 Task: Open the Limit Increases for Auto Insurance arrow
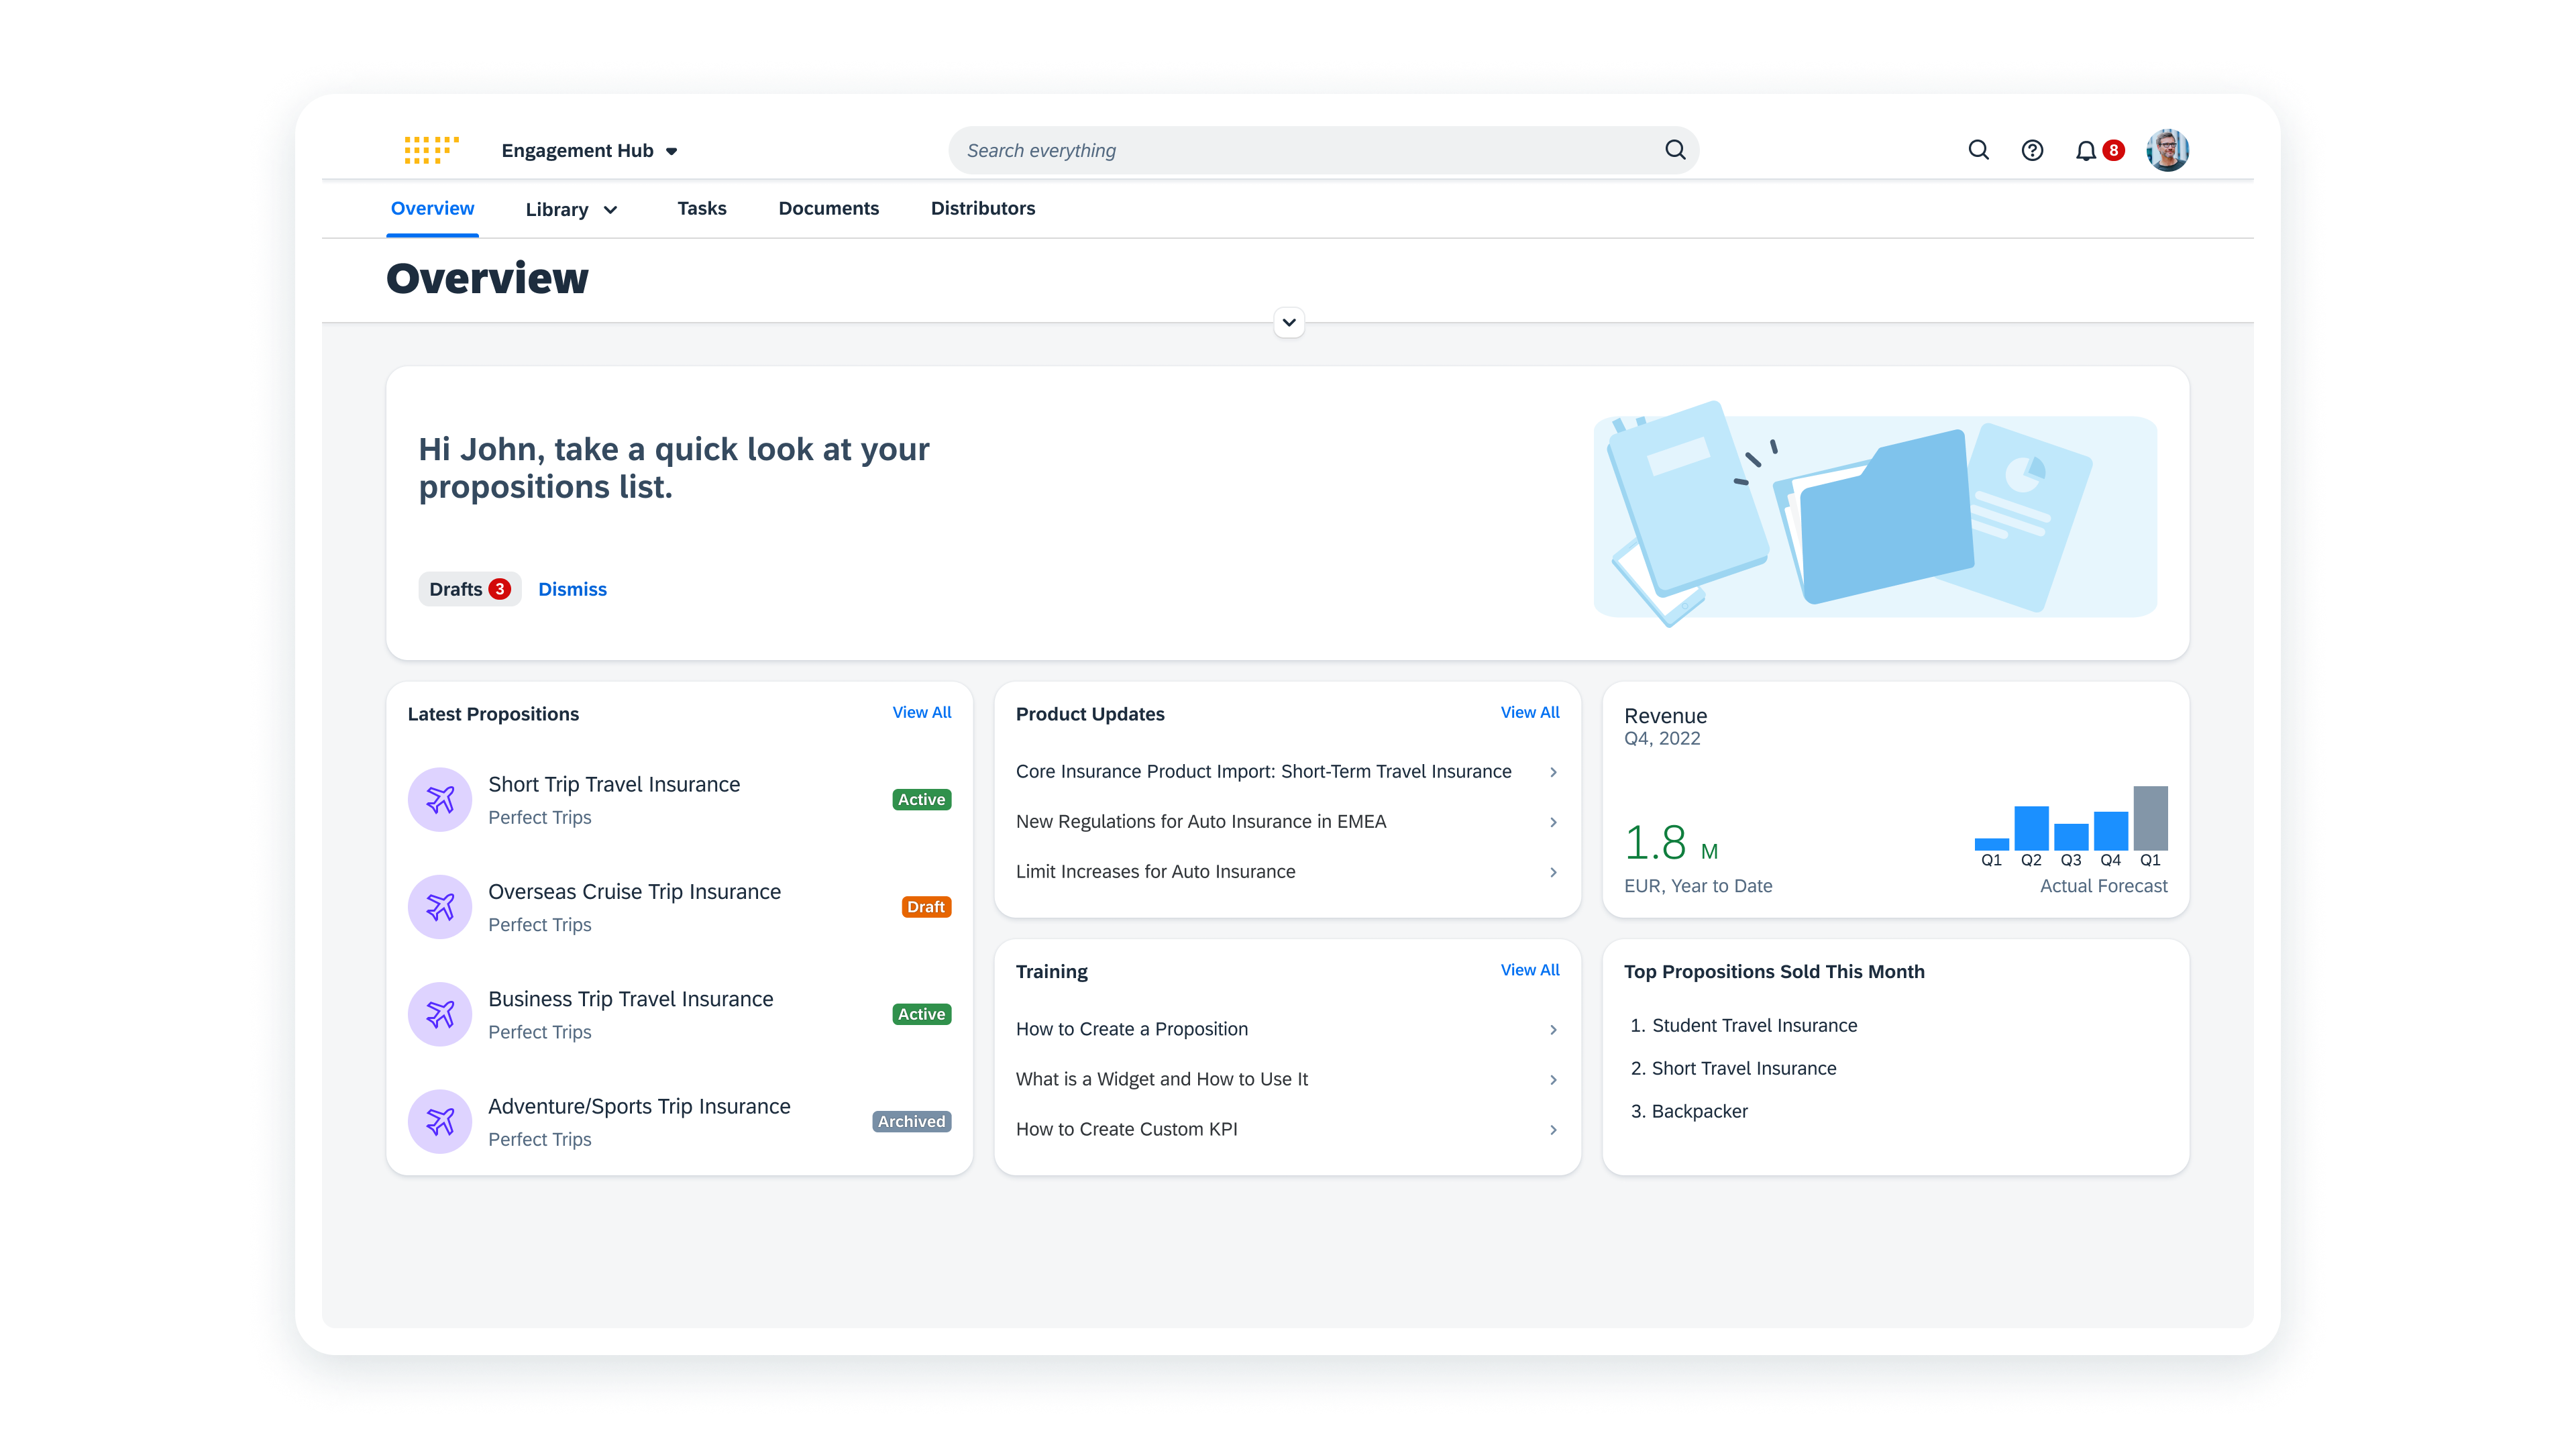(1553, 872)
